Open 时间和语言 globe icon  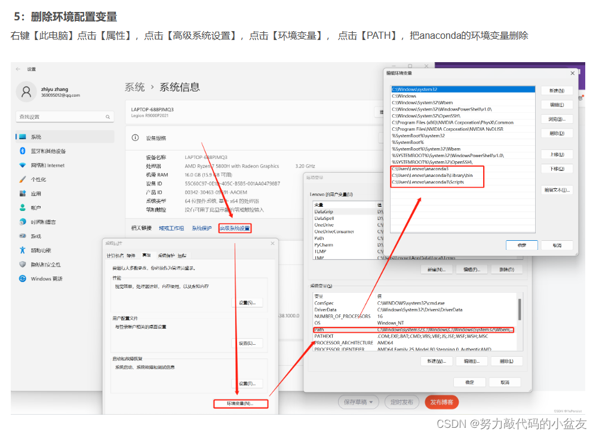23,222
